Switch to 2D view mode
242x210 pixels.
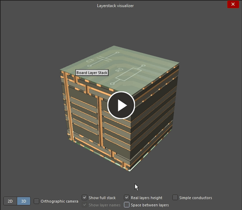[x=10, y=201]
